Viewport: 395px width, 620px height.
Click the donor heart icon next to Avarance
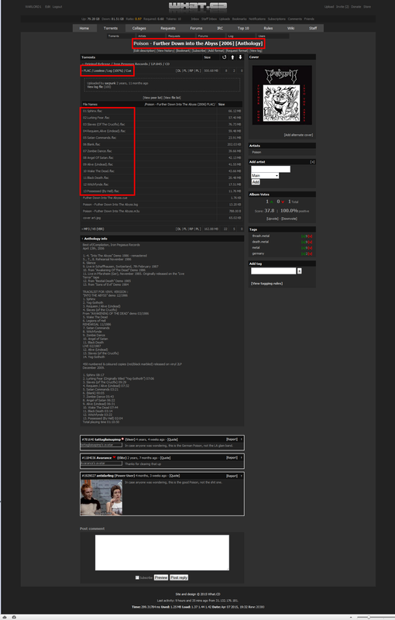coord(114,457)
